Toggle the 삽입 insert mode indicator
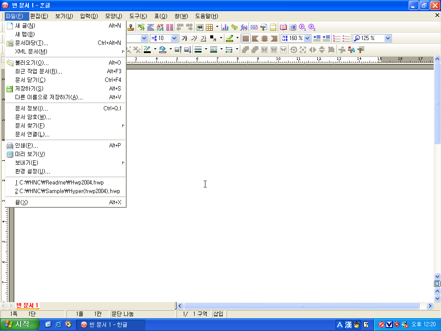The image size is (441, 331). pos(218,314)
